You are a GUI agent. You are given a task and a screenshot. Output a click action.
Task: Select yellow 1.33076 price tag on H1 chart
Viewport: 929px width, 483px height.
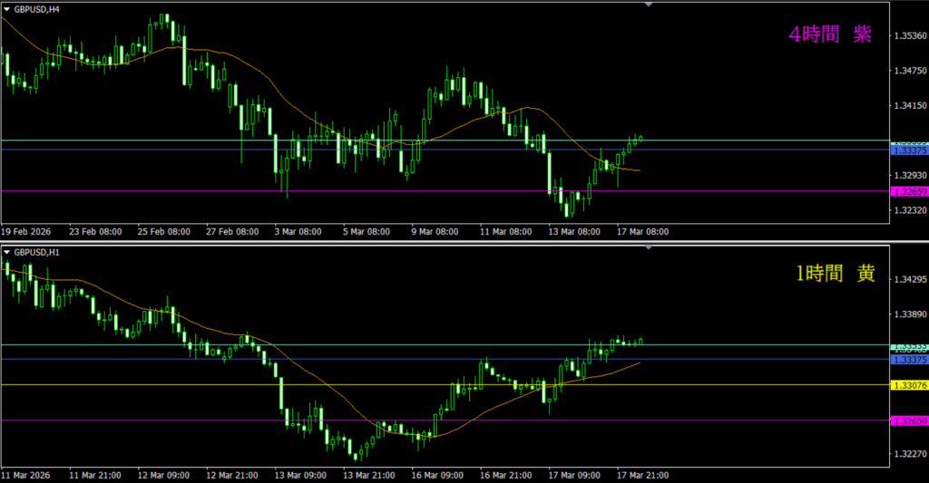[x=909, y=385]
